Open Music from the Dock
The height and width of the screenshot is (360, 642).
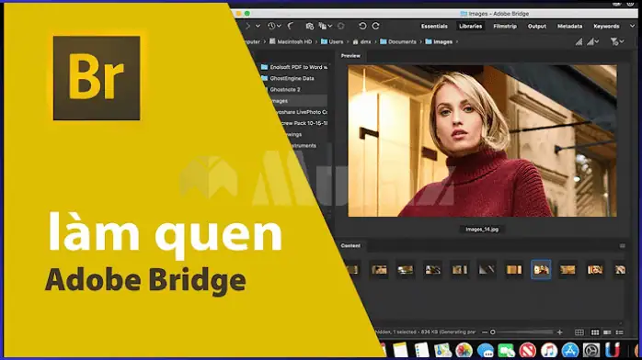click(549, 350)
